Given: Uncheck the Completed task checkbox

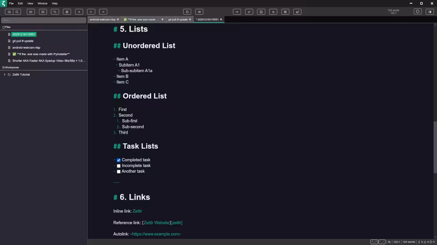Looking at the screenshot, I should point(118,160).
